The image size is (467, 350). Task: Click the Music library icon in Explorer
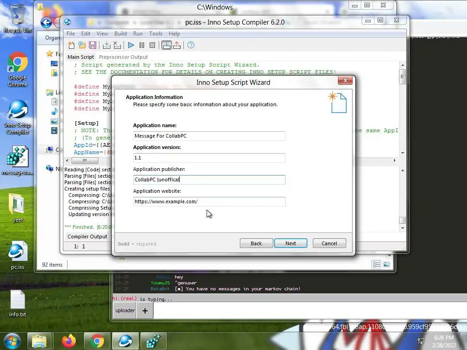click(x=54, y=111)
